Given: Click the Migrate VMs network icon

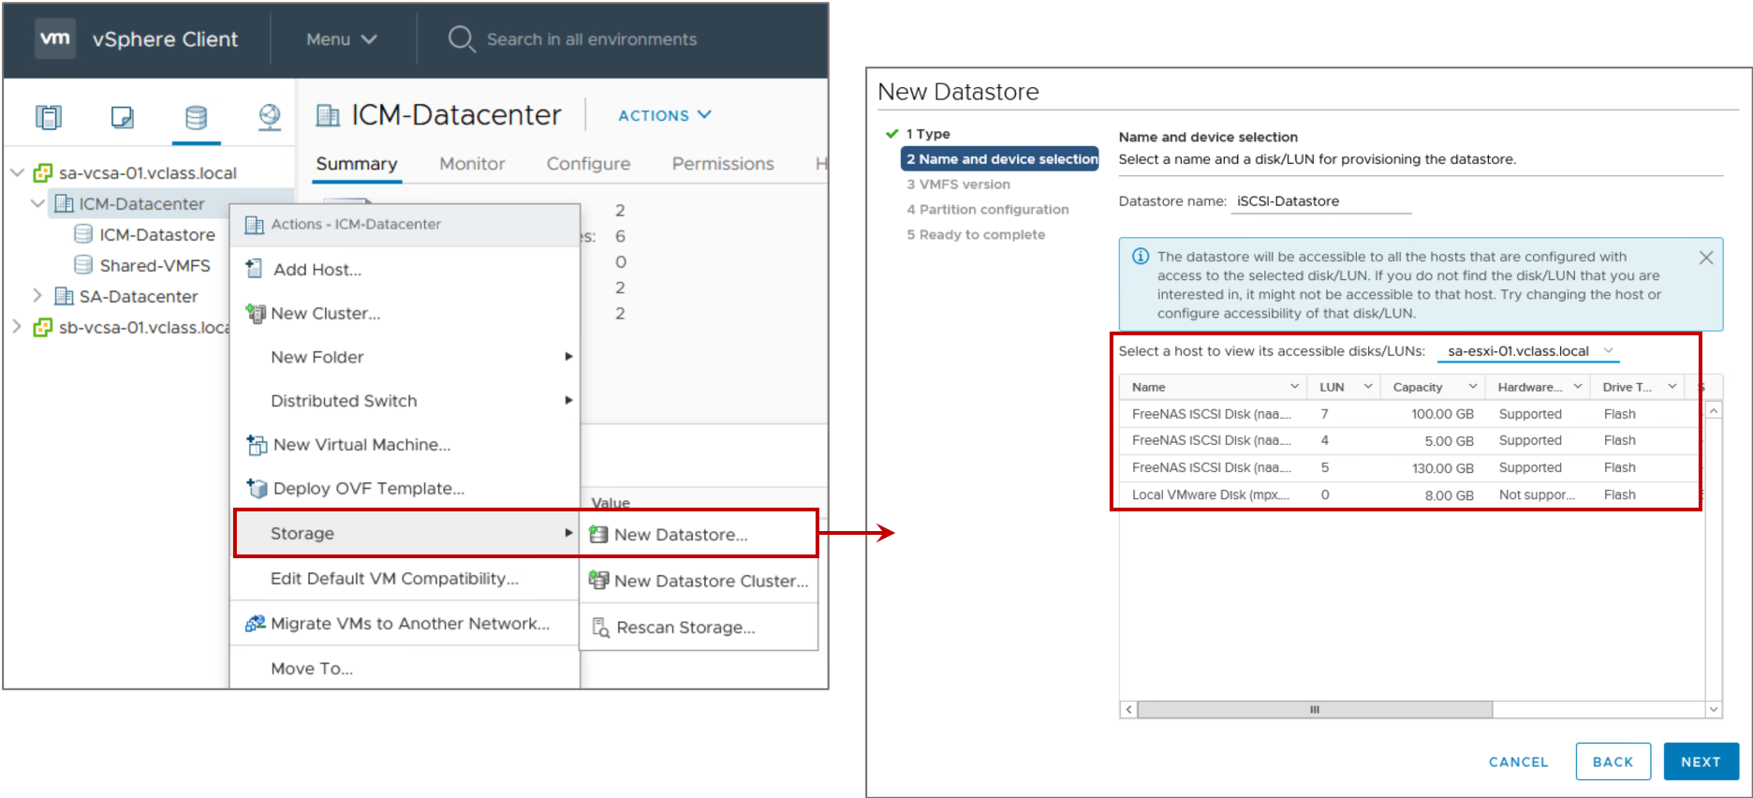Looking at the screenshot, I should 255,623.
